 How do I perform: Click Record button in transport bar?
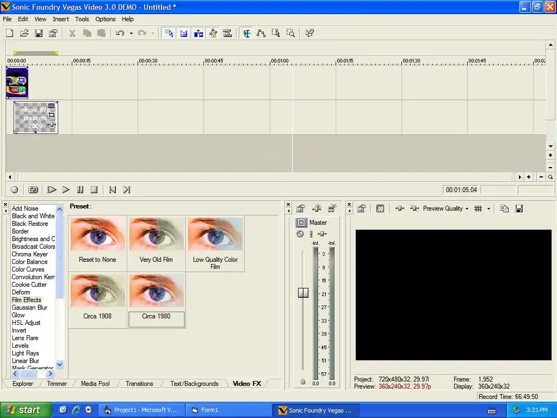[x=15, y=190]
